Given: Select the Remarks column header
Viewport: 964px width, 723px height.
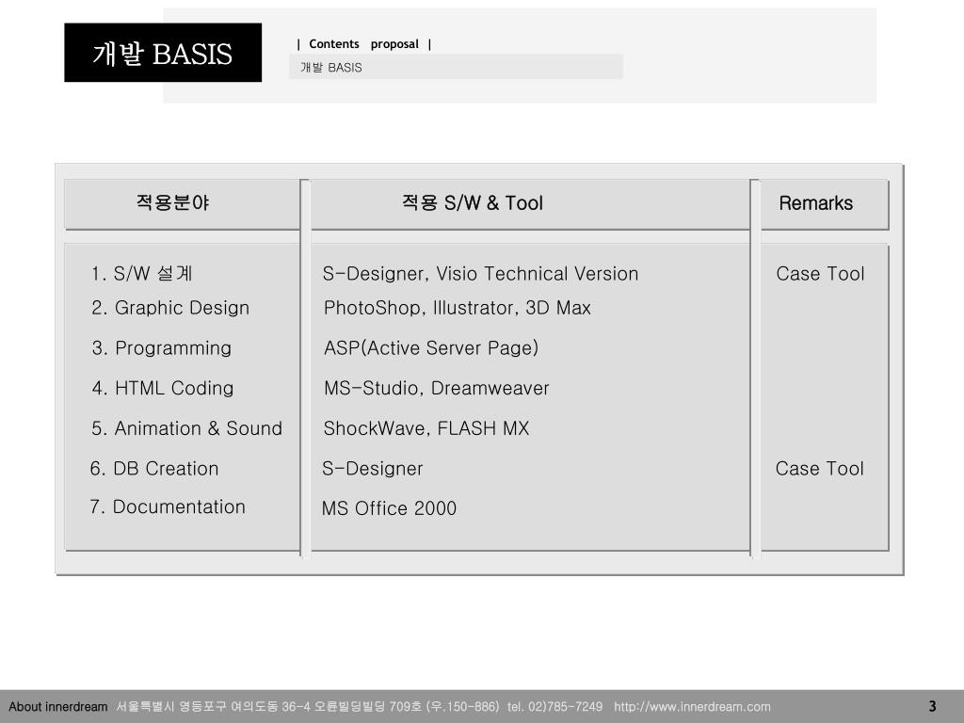Looking at the screenshot, I should (x=816, y=203).
